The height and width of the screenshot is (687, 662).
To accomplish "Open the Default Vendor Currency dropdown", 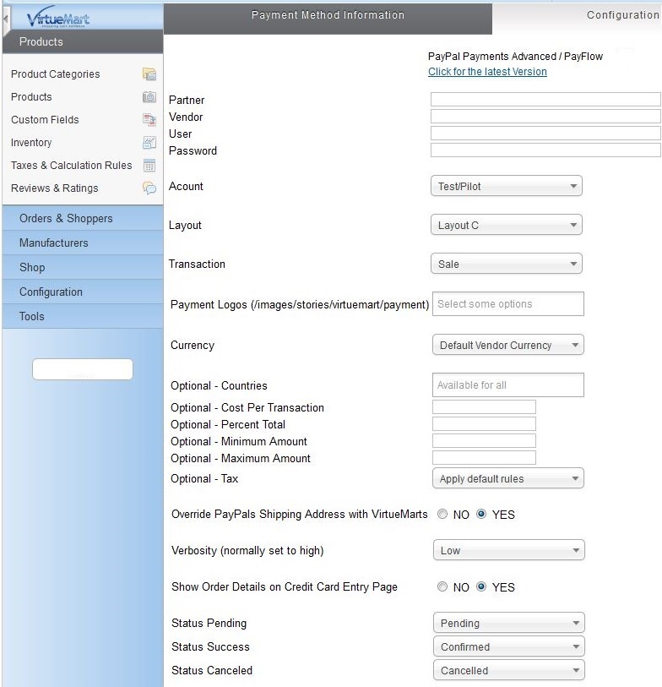I will coord(508,345).
